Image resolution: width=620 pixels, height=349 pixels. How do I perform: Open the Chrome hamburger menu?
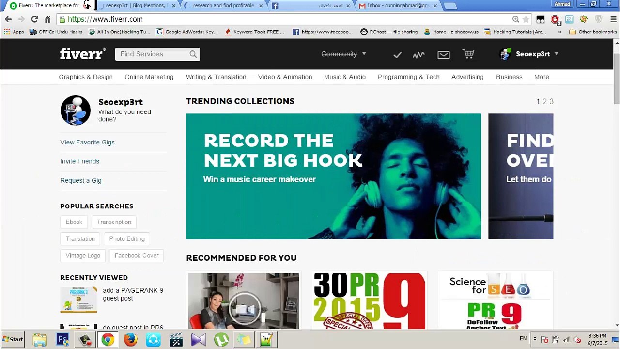pos(613,19)
